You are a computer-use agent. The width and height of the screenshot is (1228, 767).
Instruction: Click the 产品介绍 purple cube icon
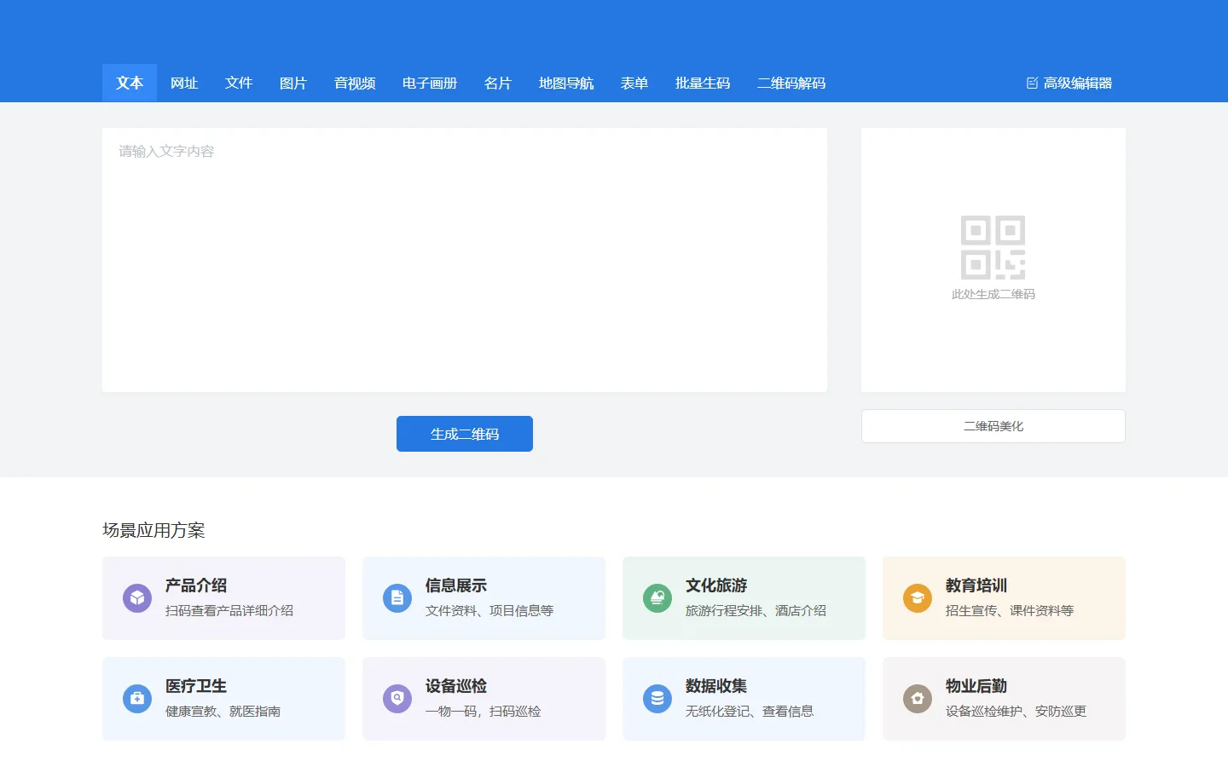(137, 598)
